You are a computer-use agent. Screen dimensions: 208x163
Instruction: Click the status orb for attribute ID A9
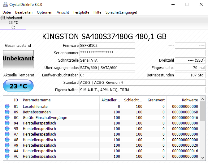tap(7, 145)
